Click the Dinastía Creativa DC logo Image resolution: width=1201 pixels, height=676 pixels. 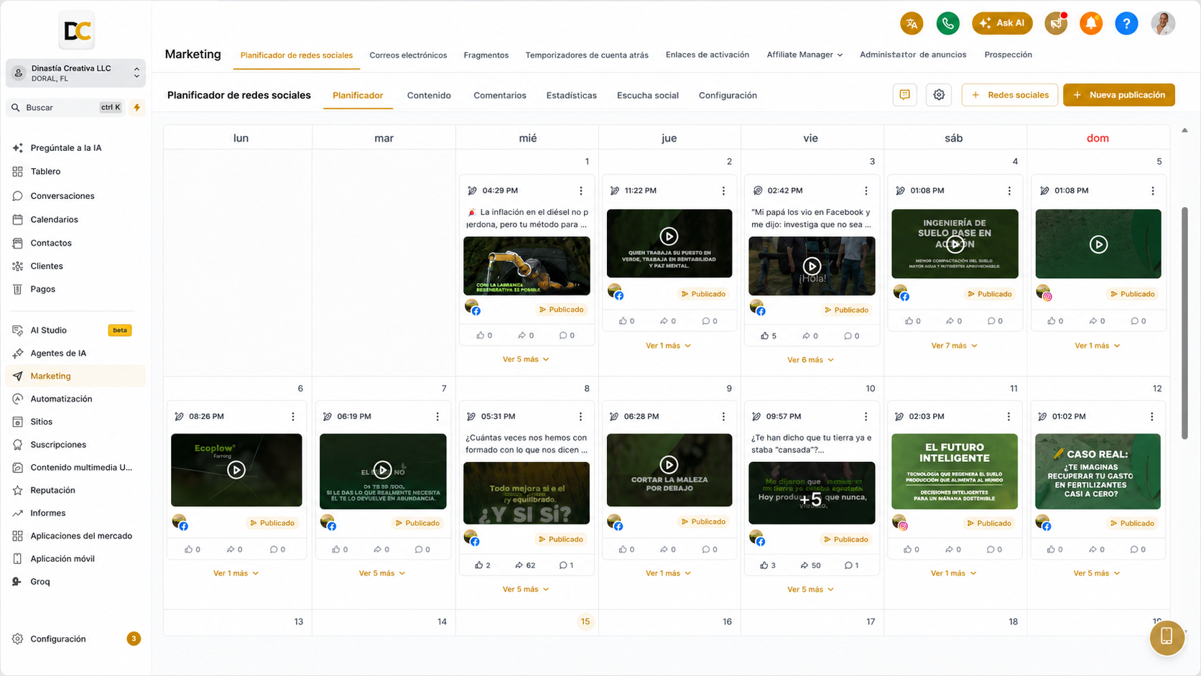click(x=77, y=31)
